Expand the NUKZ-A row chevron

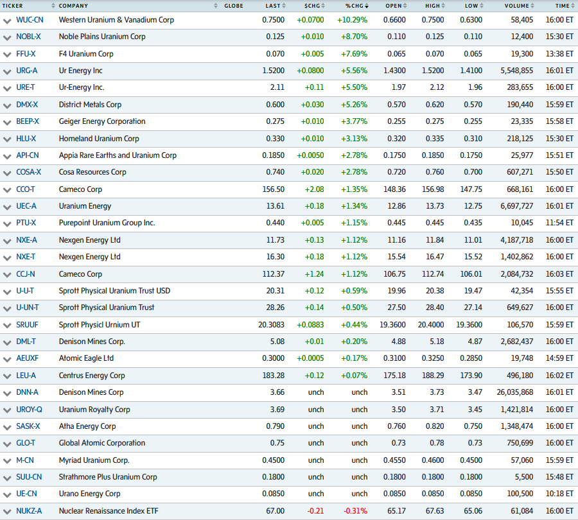pyautogui.click(x=7, y=512)
